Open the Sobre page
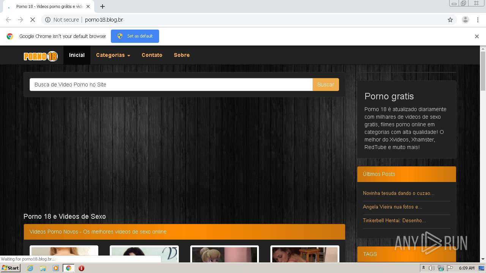486x273 pixels. [x=182, y=55]
